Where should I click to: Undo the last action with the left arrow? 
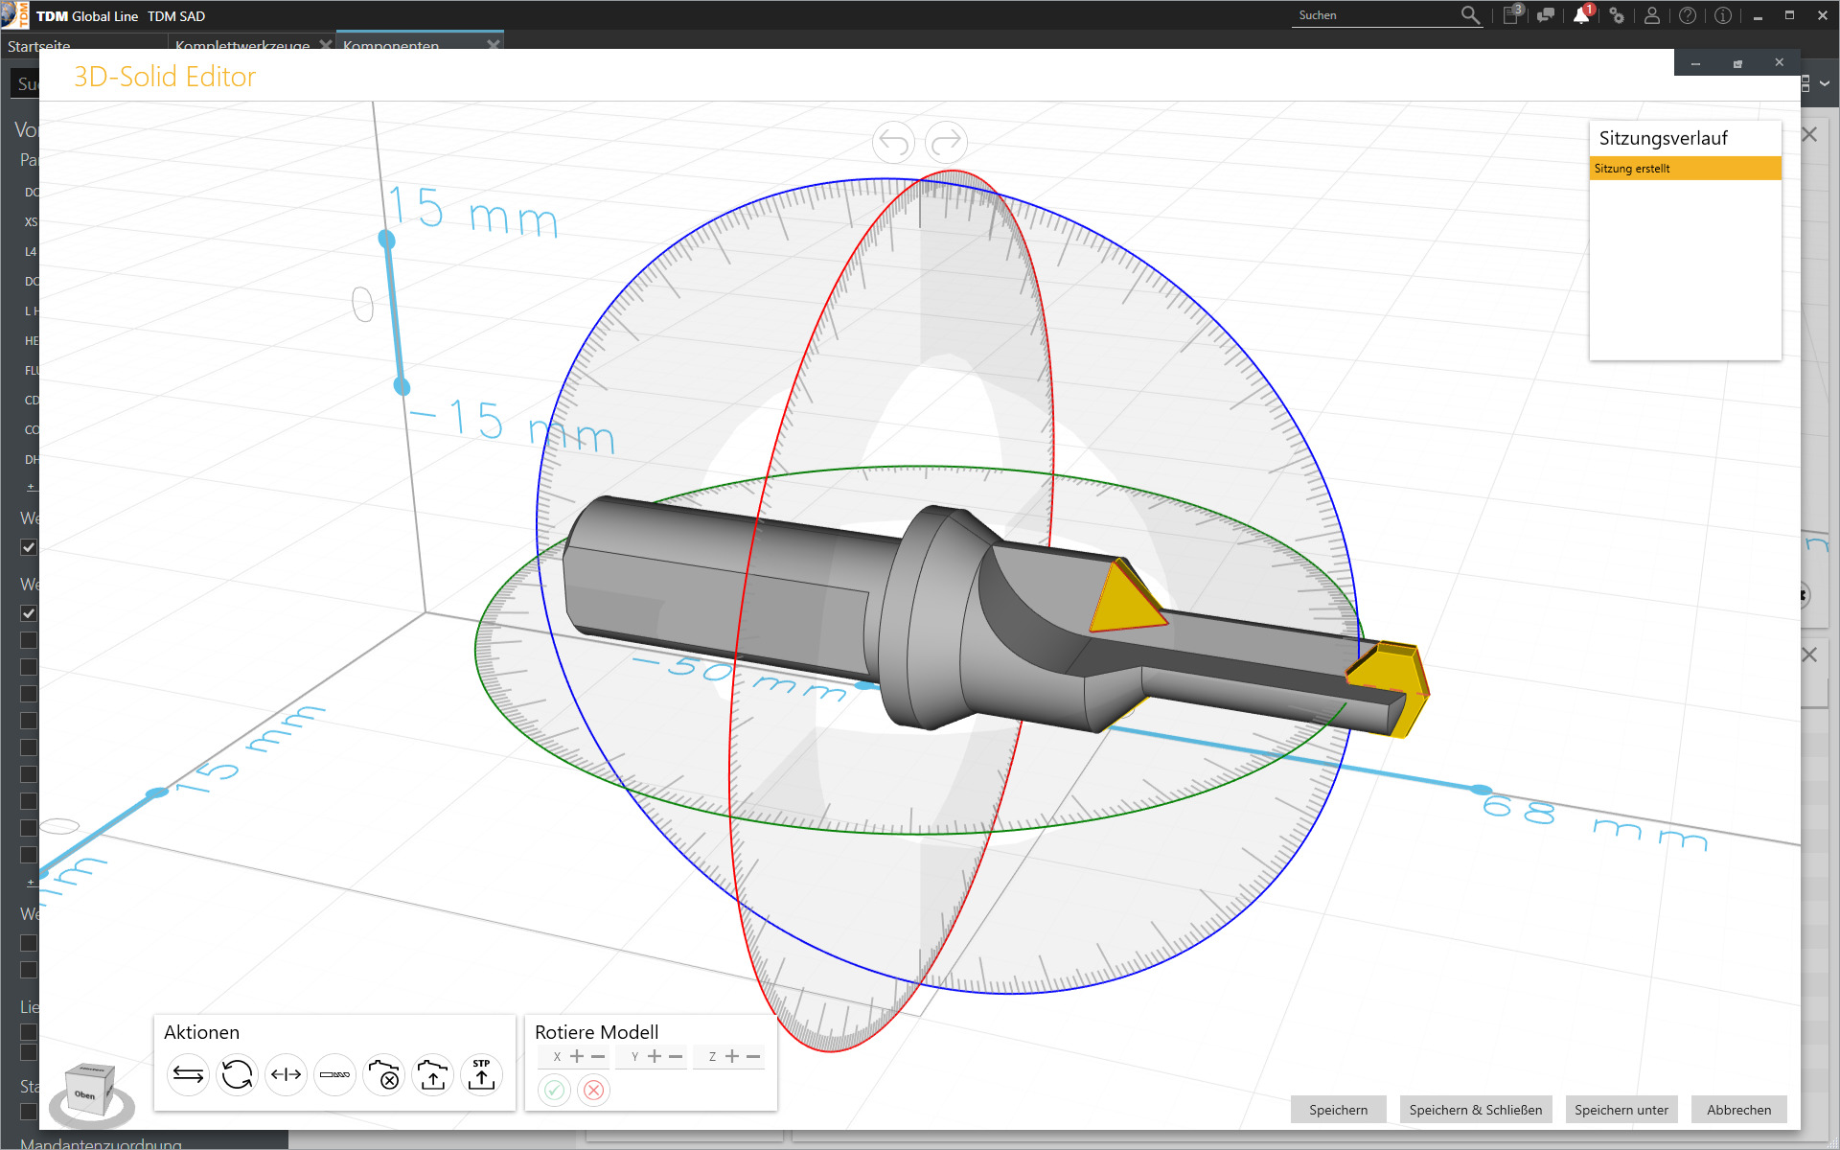[x=892, y=142]
